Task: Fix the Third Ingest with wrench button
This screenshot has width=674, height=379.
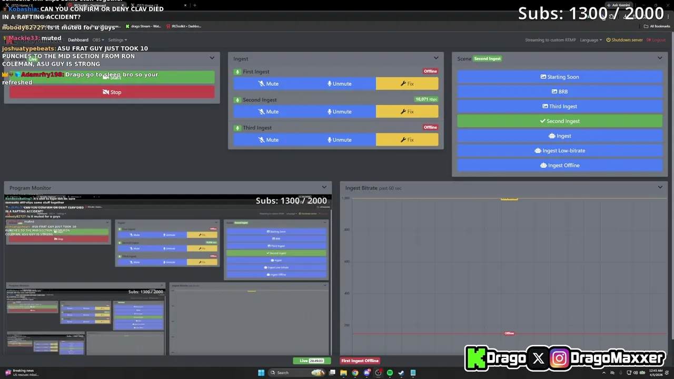Action: pos(407,139)
